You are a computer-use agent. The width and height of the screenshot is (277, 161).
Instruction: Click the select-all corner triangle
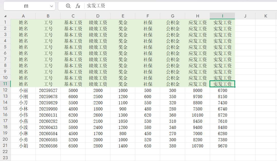(x=5, y=16)
